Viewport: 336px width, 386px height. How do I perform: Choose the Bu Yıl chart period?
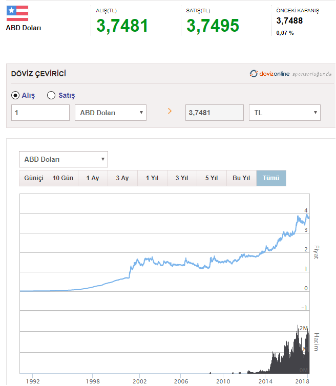[241, 178]
